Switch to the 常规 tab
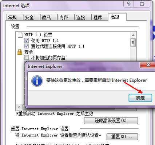 tap(15, 17)
